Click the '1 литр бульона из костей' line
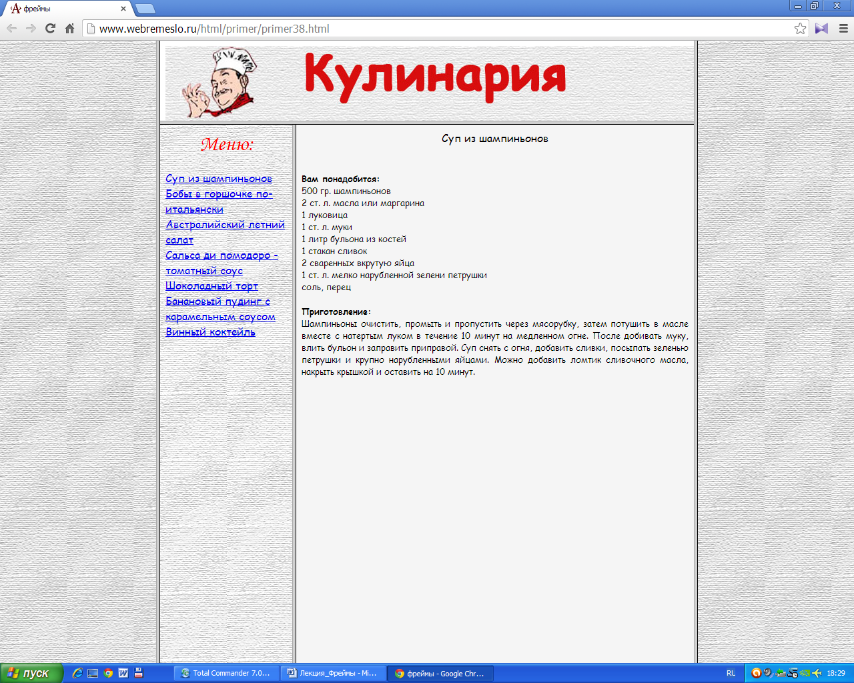Viewport: 854px width, 683px height. pyautogui.click(x=354, y=239)
